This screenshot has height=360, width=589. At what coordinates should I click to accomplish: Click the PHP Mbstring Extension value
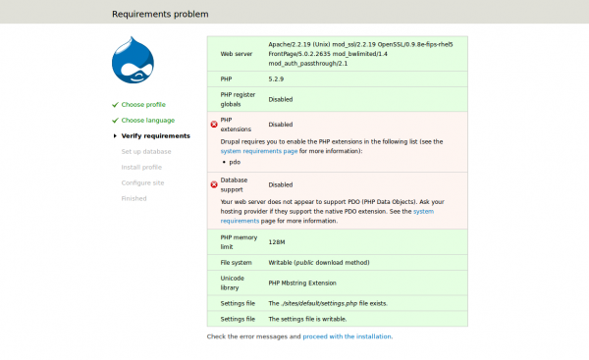click(x=302, y=283)
